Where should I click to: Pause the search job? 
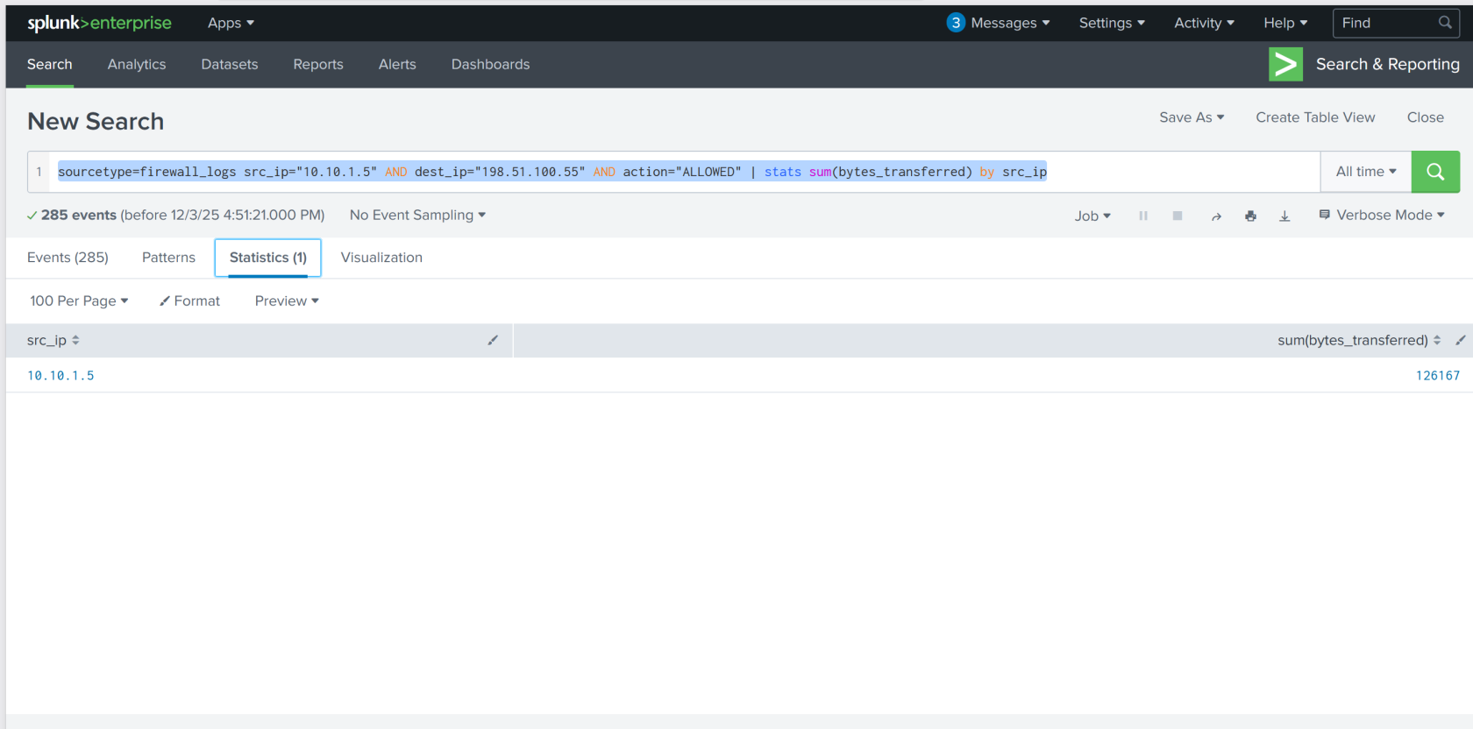[x=1143, y=216]
